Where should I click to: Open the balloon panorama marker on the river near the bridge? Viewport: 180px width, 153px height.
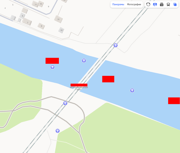[x=84, y=60]
